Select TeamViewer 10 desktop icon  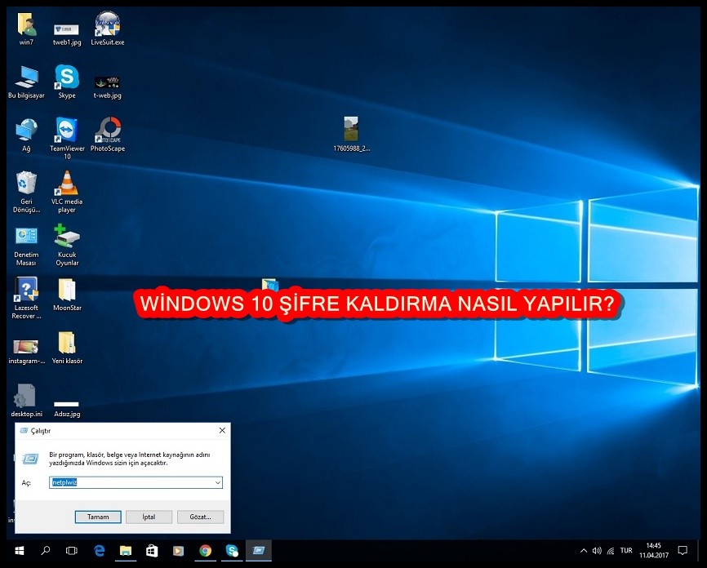coord(67,131)
